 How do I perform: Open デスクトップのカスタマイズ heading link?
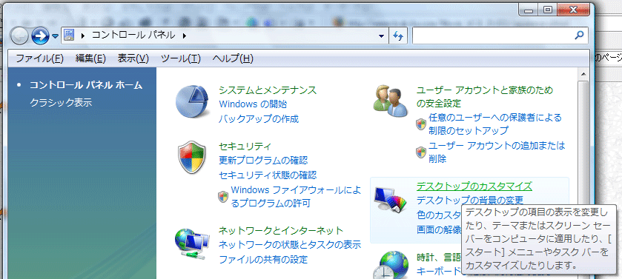pos(474,186)
